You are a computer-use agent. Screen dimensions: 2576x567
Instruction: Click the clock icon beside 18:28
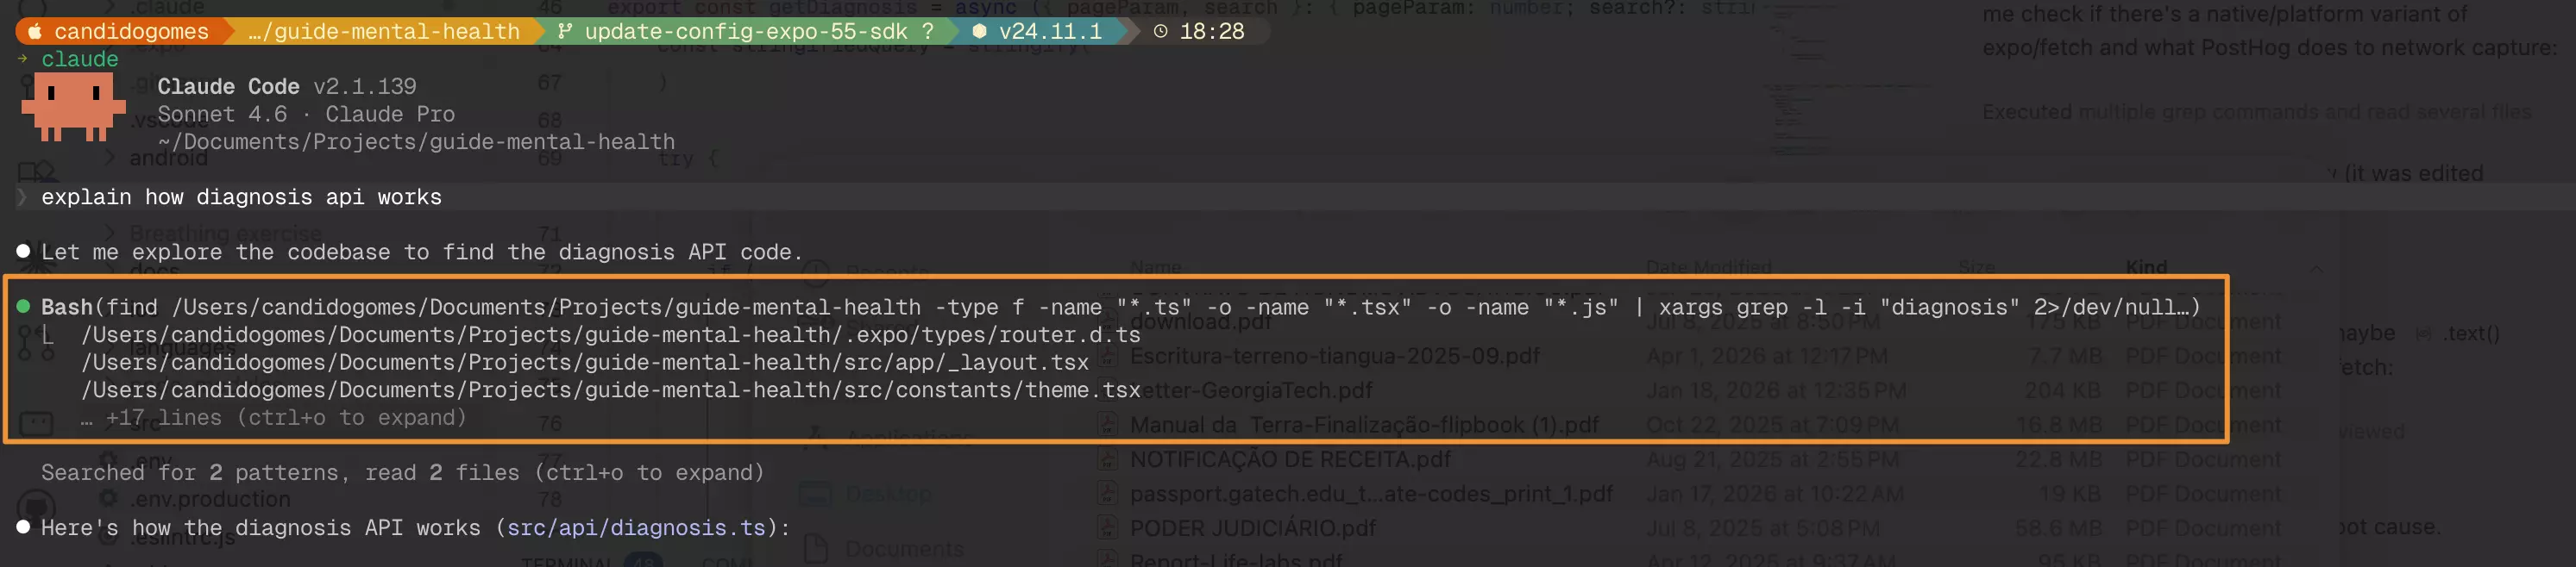(1160, 31)
